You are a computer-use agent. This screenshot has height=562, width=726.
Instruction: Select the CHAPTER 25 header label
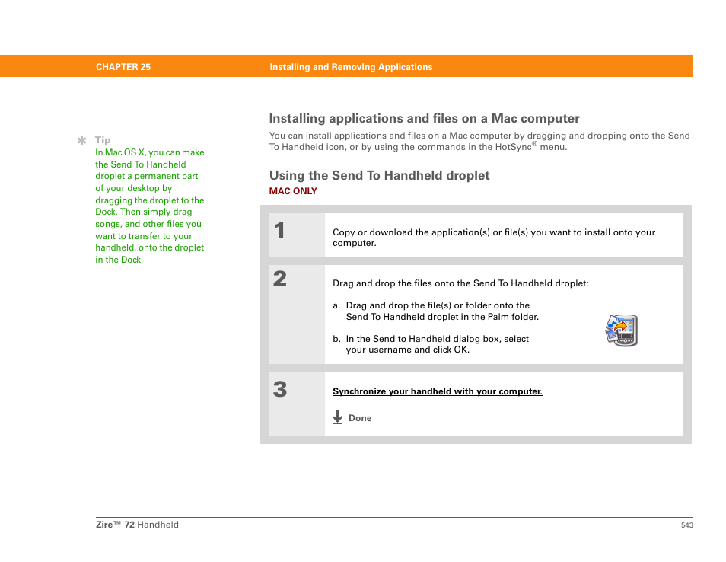click(123, 67)
